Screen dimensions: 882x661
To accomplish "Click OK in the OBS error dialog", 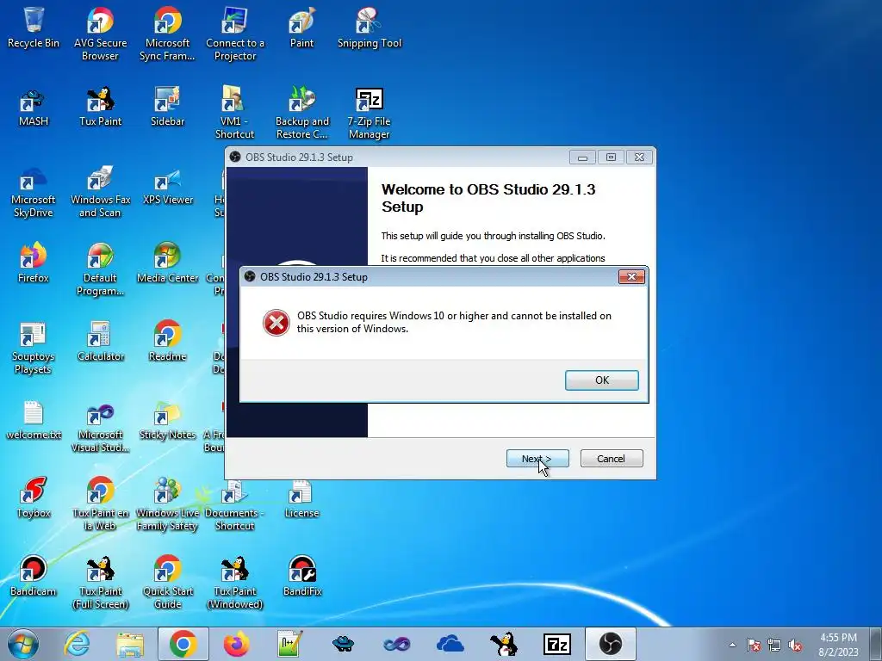I will tap(601, 380).
